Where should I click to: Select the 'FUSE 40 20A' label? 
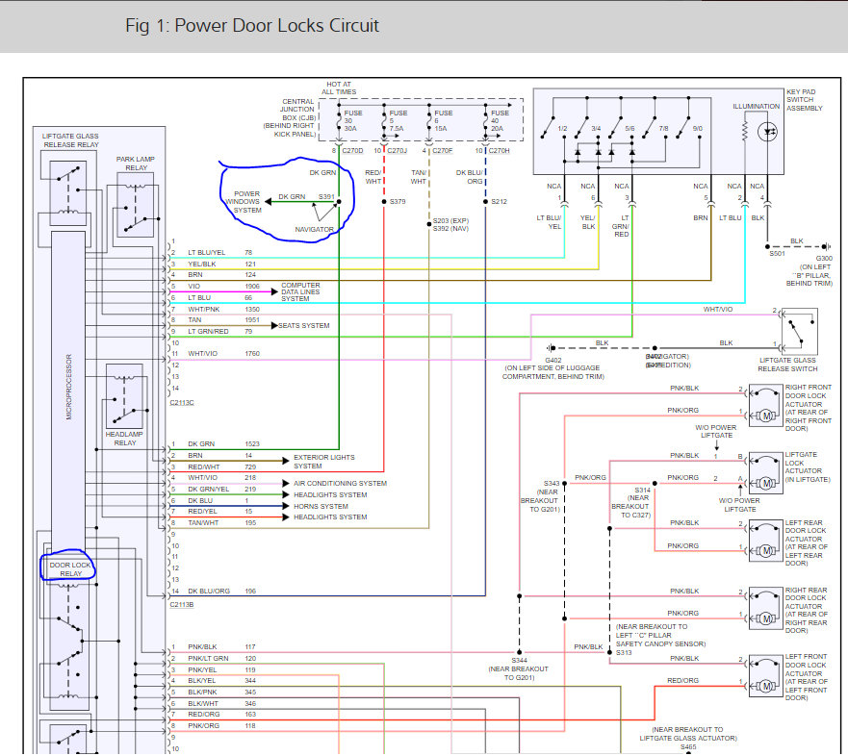tap(500, 120)
